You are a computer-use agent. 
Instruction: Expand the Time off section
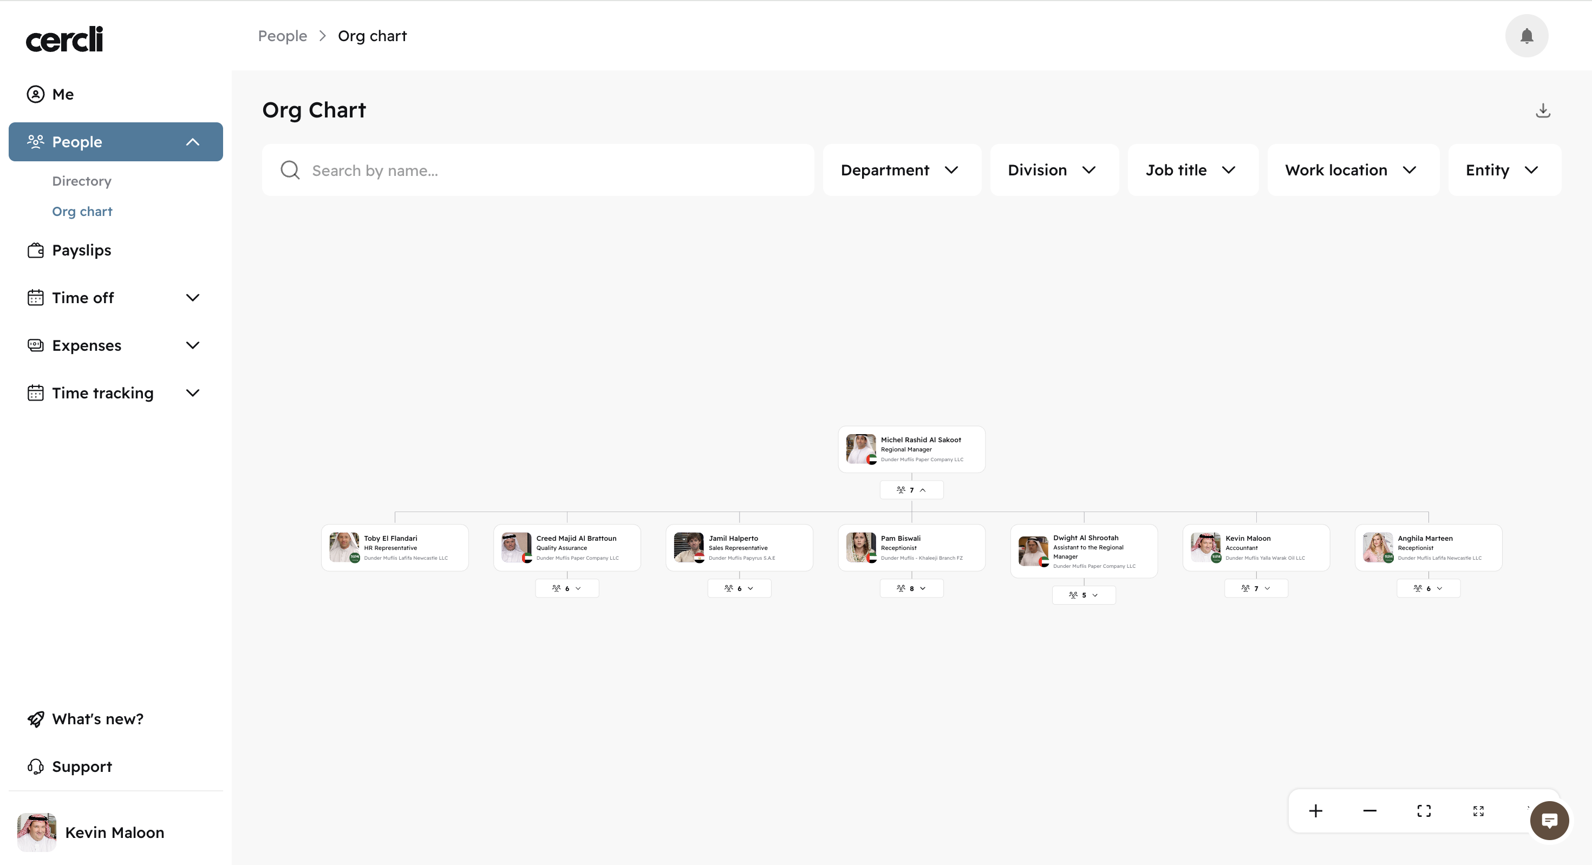pyautogui.click(x=193, y=297)
